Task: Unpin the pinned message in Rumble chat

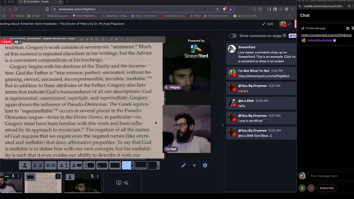Action: click(x=348, y=28)
